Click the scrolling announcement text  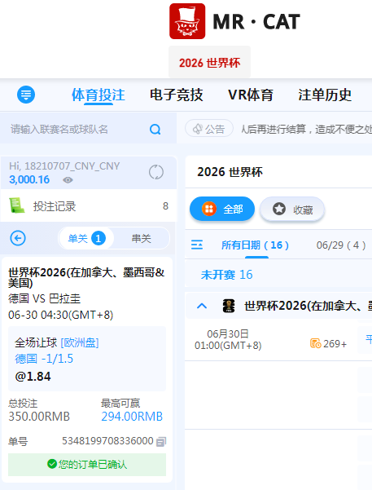pyautogui.click(x=306, y=129)
